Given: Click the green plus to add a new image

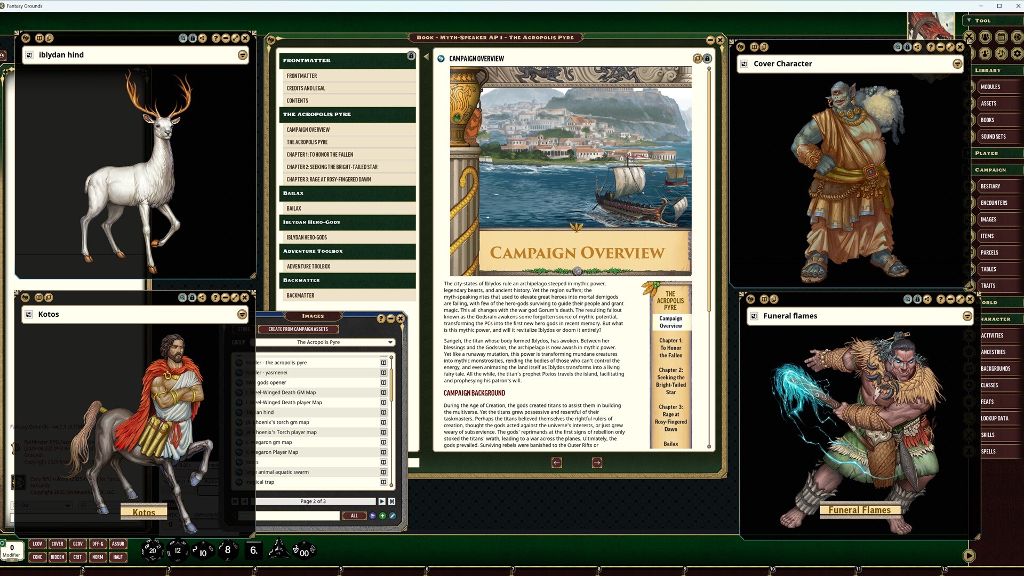Looking at the screenshot, I should 382,516.
